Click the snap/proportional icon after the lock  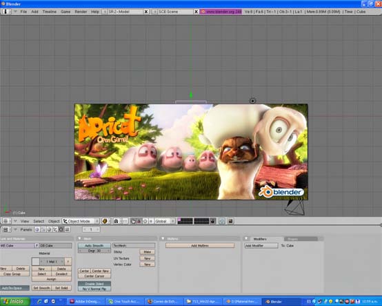(x=222, y=221)
